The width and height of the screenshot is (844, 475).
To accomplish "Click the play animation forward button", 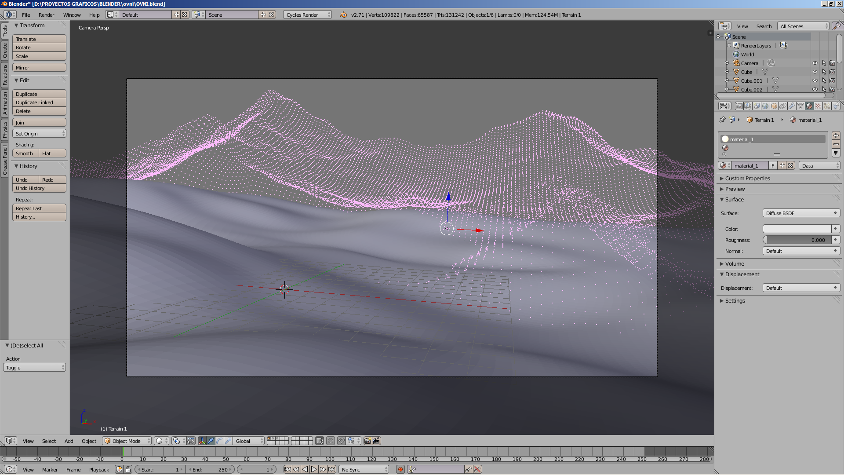I will tap(314, 469).
